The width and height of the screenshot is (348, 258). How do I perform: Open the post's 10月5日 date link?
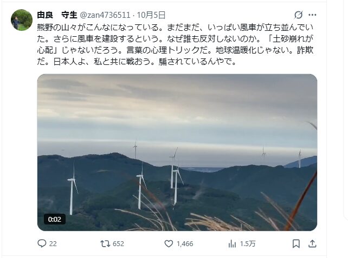[151, 15]
